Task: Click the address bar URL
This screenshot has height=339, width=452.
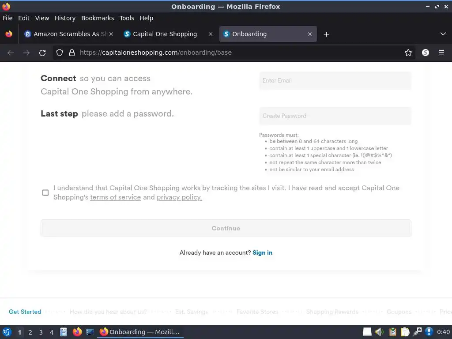Action: coord(156,53)
